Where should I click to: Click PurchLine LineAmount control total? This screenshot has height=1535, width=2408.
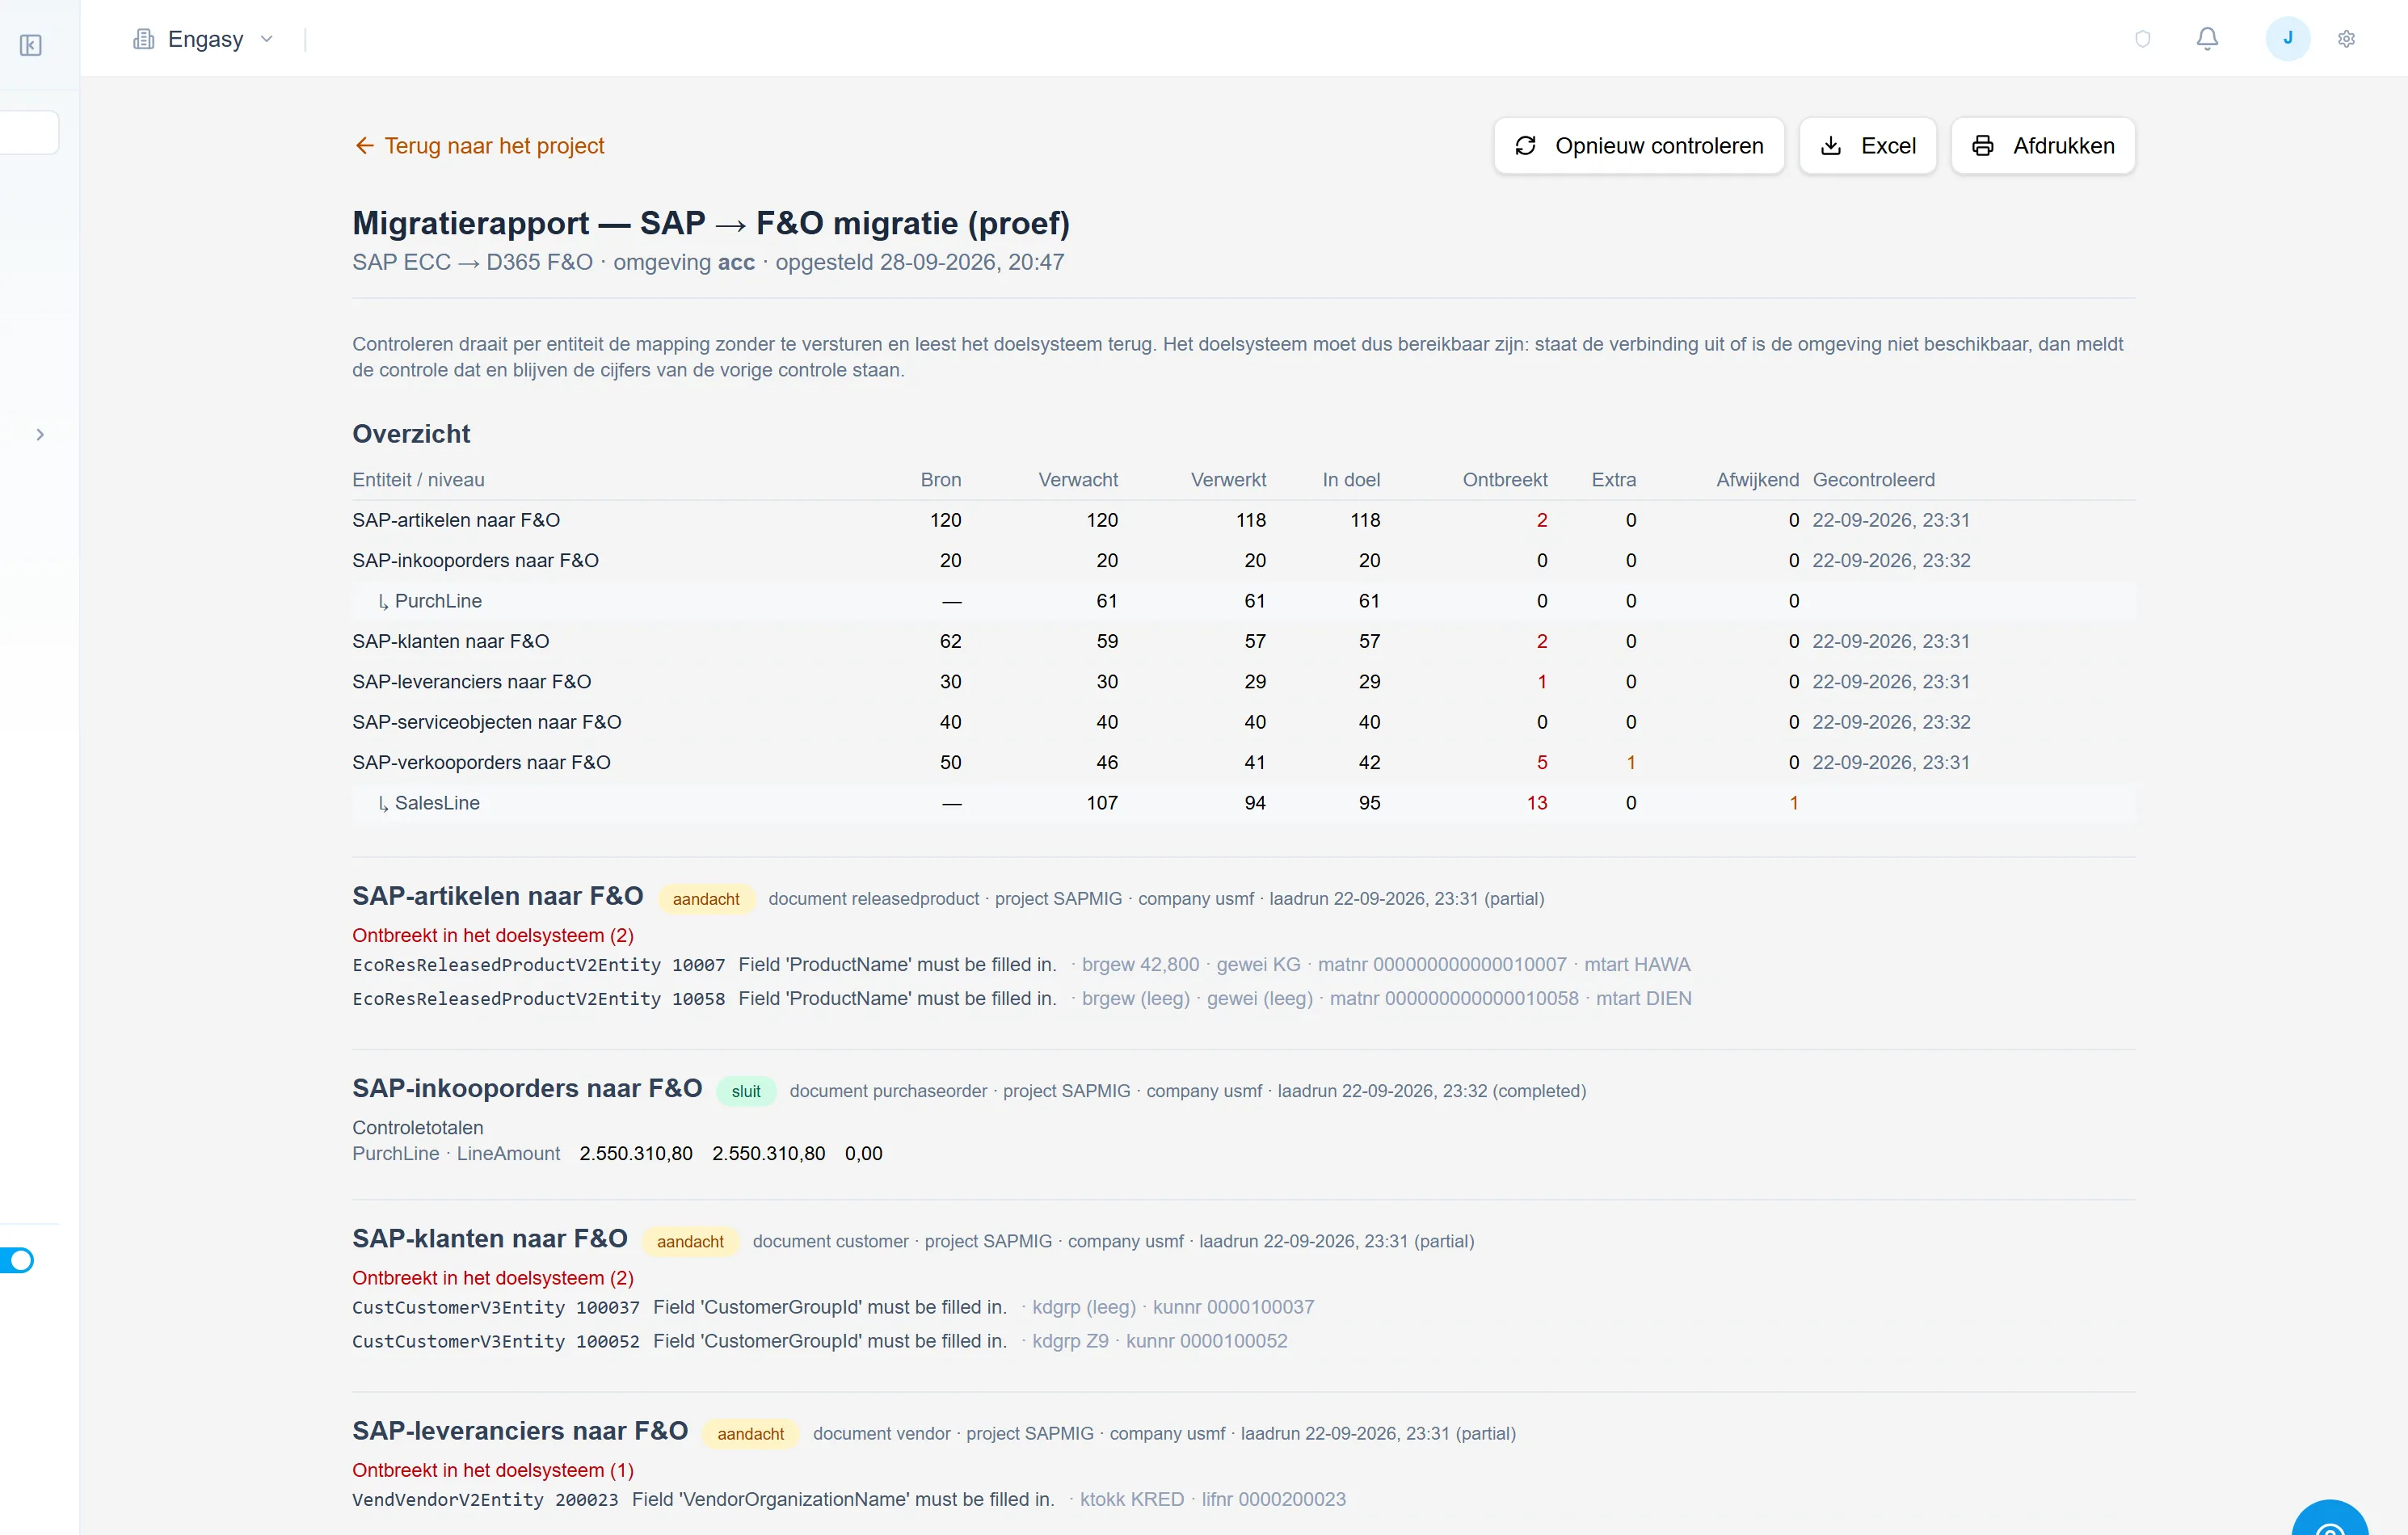pyautogui.click(x=617, y=1154)
